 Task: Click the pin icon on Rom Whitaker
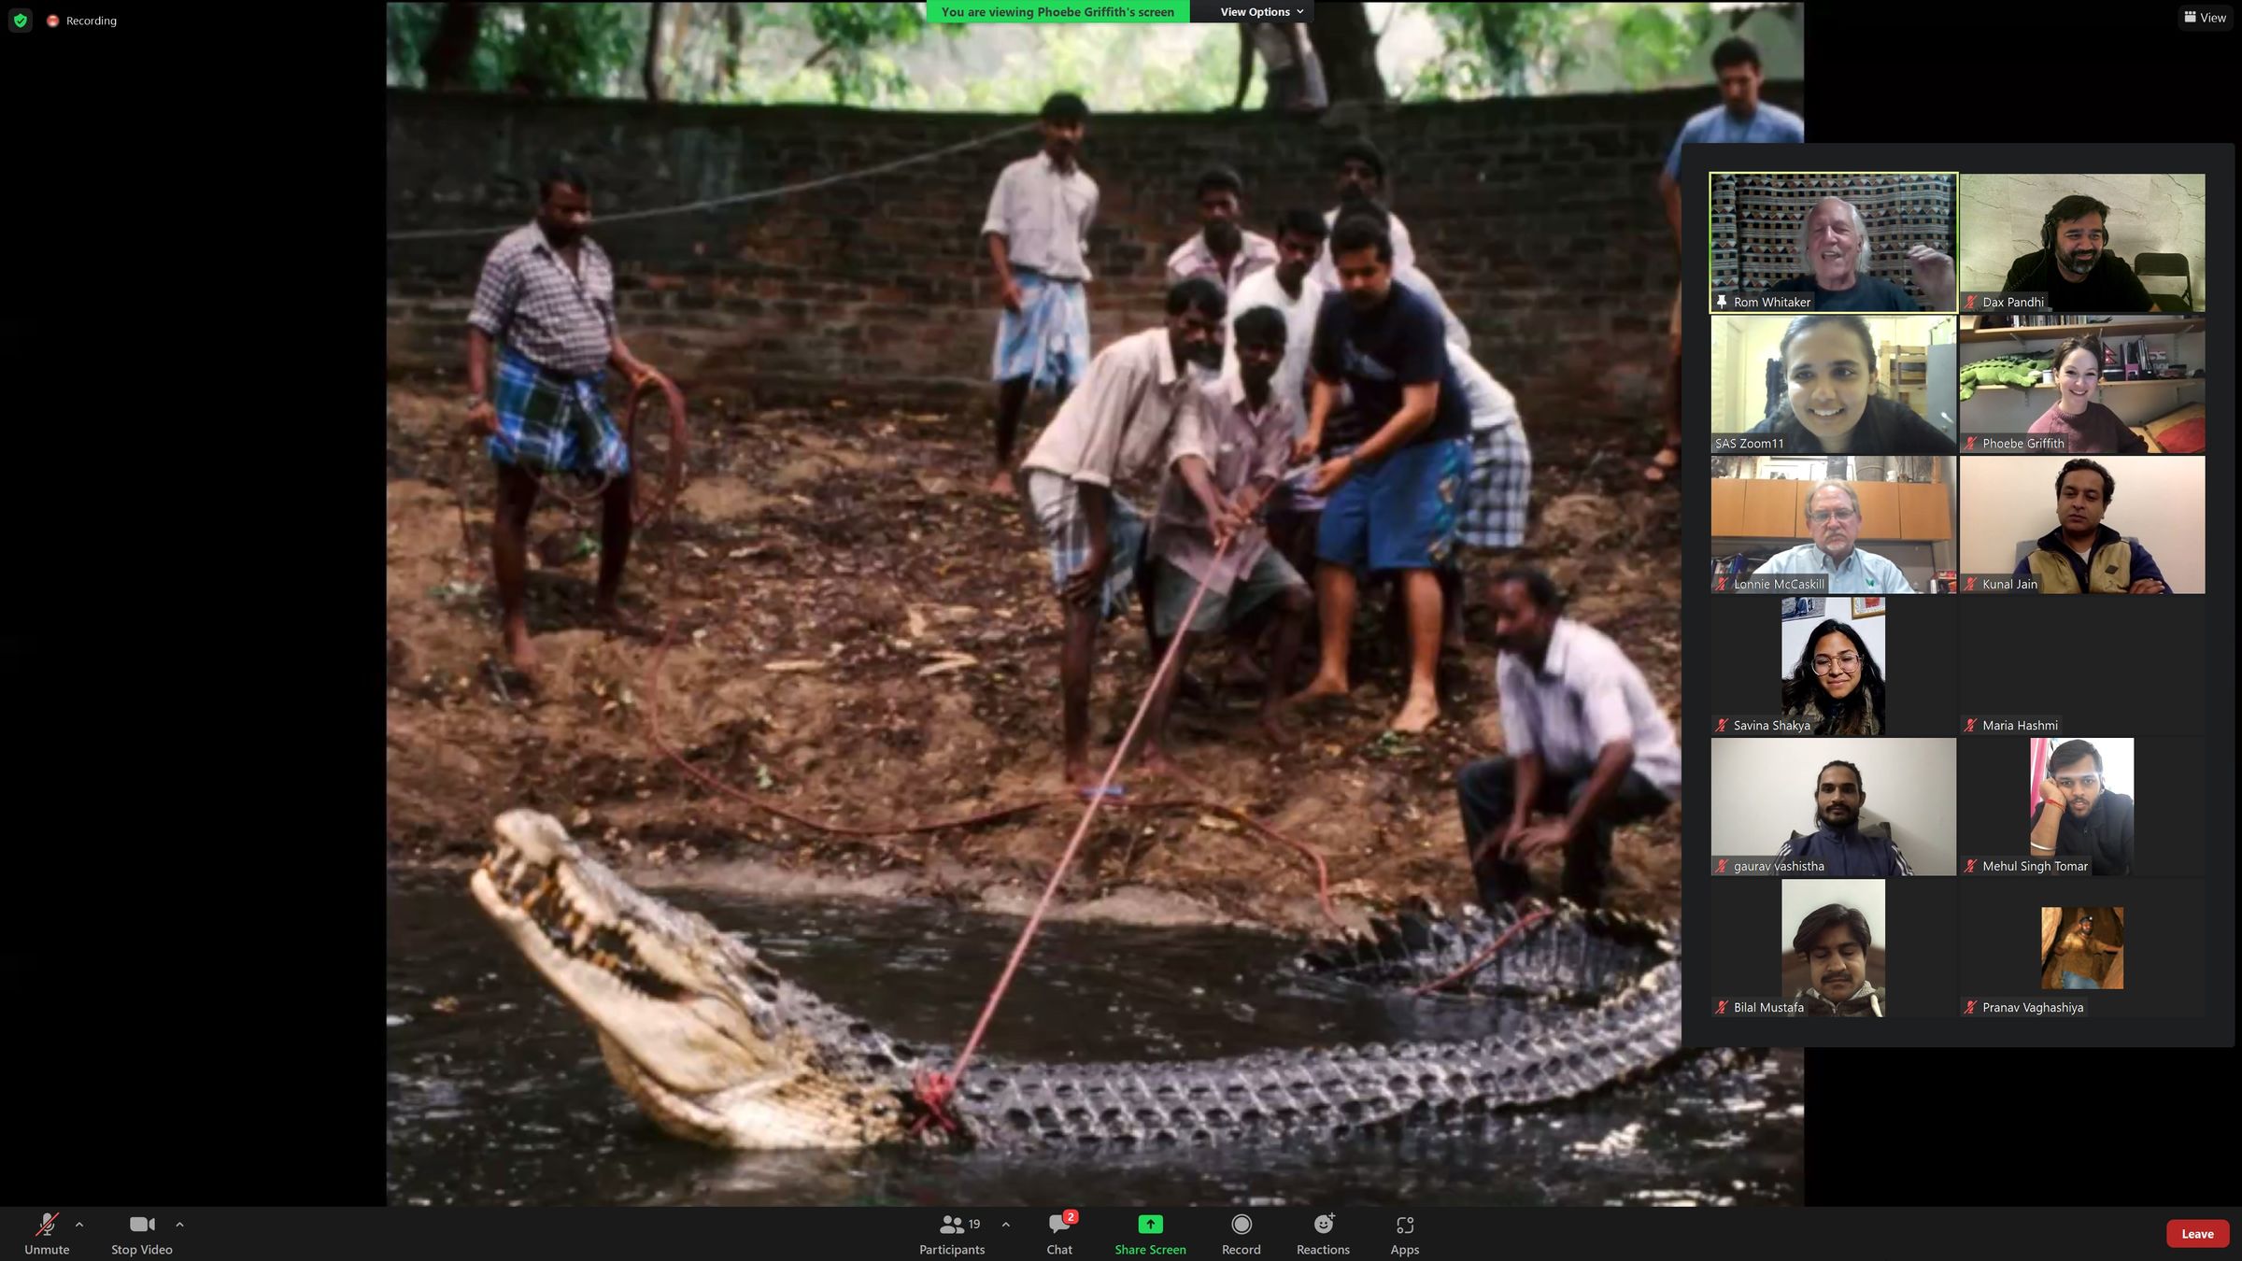tap(1722, 302)
